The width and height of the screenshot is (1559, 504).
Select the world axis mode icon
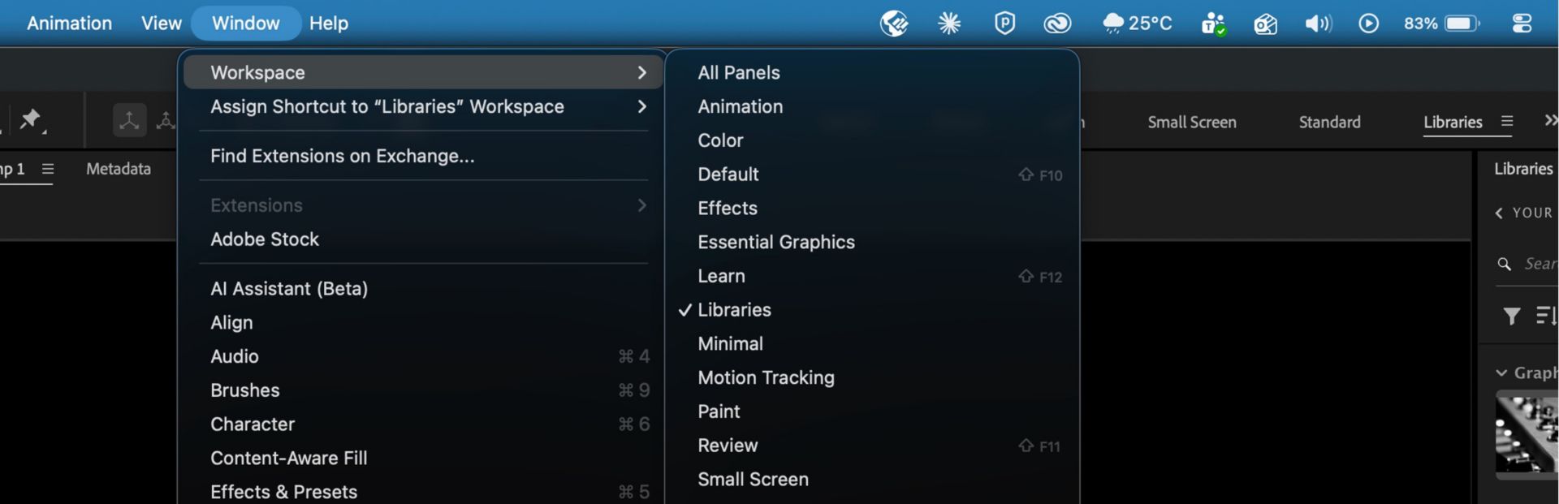tap(166, 120)
